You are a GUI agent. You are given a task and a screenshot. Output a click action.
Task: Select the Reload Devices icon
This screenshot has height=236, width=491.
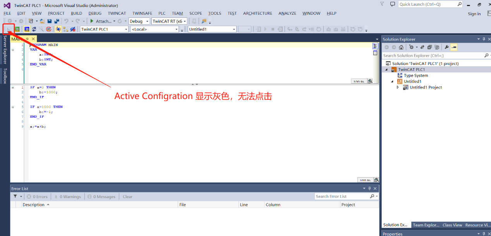pyautogui.click(x=34, y=29)
